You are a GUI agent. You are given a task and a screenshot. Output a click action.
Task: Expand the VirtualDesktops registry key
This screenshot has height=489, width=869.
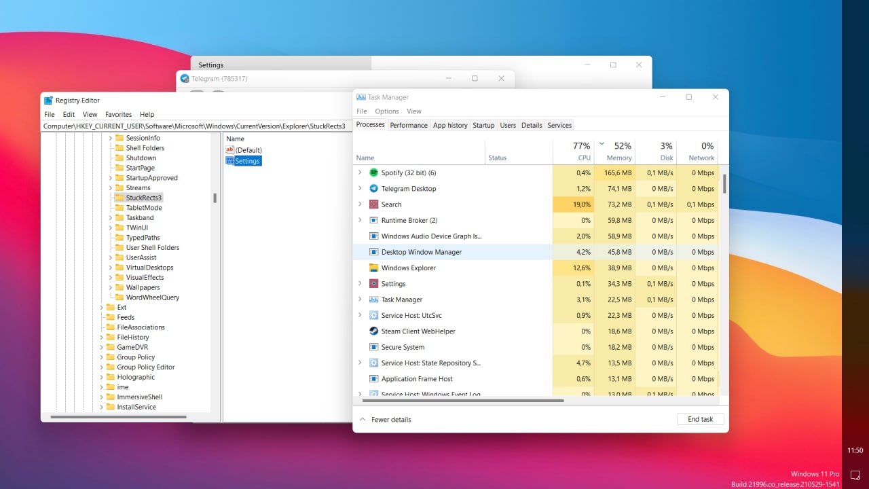[x=111, y=268]
